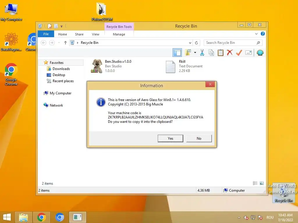This screenshot has width=298, height=223.
Task: Switch to details view layout
Action: 255,183
